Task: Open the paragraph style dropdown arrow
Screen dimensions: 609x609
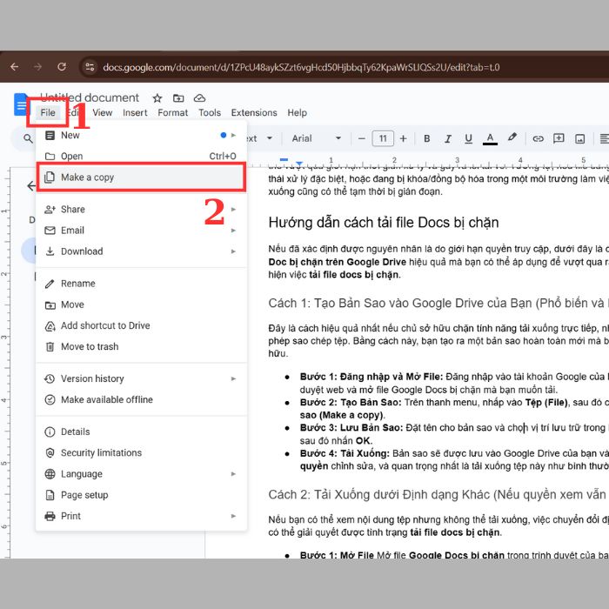Action: point(269,138)
